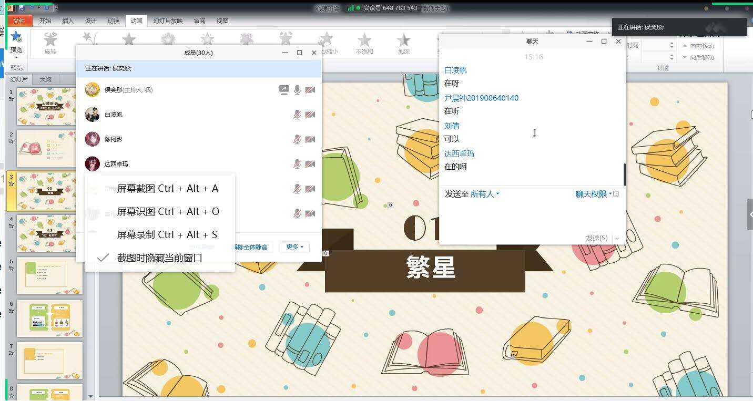This screenshot has width=753, height=401.
Task: Switch to the 审阅 ribbon tab
Action: [199, 21]
